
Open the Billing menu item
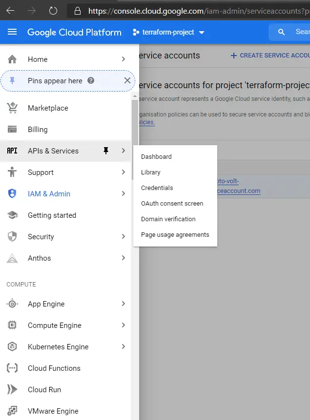65,130
